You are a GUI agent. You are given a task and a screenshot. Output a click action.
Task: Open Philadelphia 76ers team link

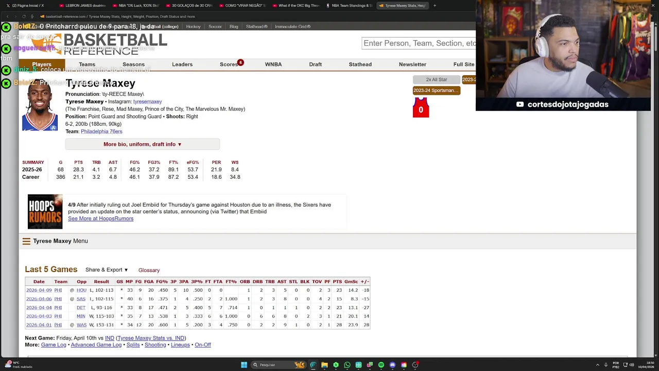click(x=101, y=131)
